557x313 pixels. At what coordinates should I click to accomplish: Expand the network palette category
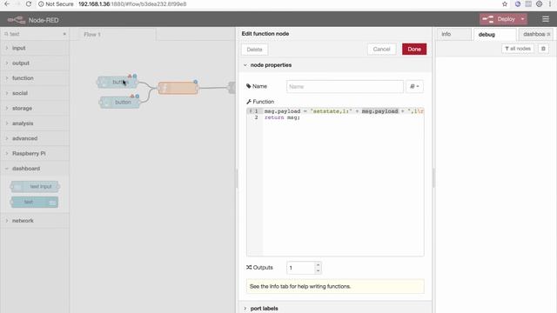click(x=35, y=221)
